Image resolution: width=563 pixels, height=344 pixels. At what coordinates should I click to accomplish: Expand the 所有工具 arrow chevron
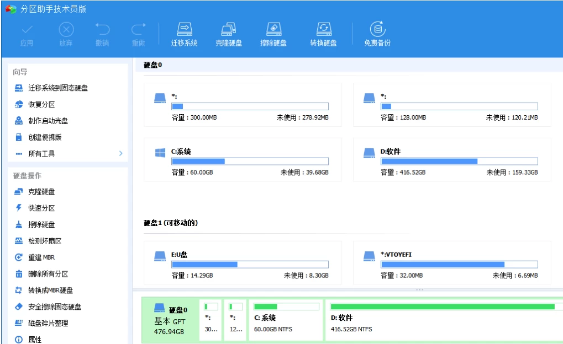[x=120, y=153]
